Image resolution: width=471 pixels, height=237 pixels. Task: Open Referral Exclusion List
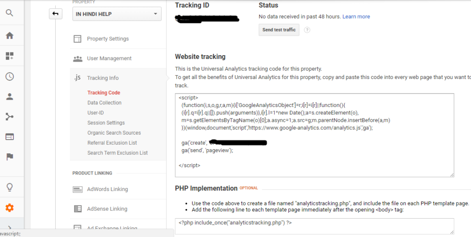click(112, 143)
